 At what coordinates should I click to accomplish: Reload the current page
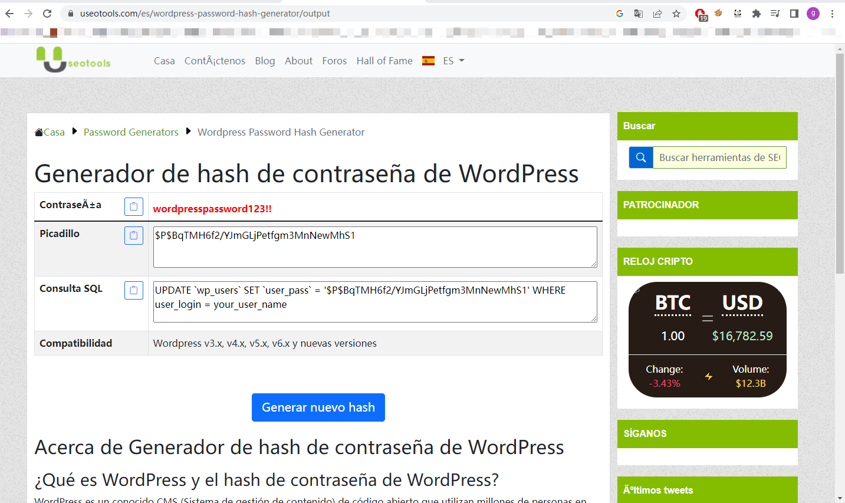47,14
